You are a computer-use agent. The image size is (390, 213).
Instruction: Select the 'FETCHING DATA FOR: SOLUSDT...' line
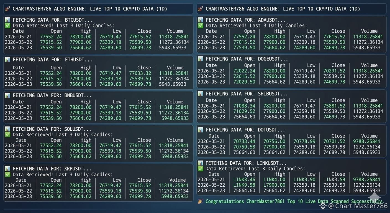52,129
